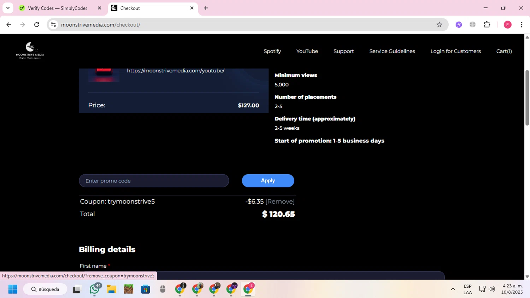Open the Windows Start menu
The width and height of the screenshot is (530, 298).
(x=13, y=289)
